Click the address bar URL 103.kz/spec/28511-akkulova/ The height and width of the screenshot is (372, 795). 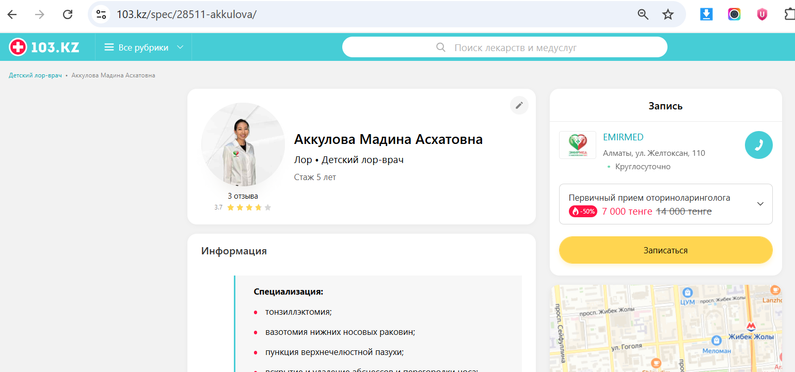186,14
